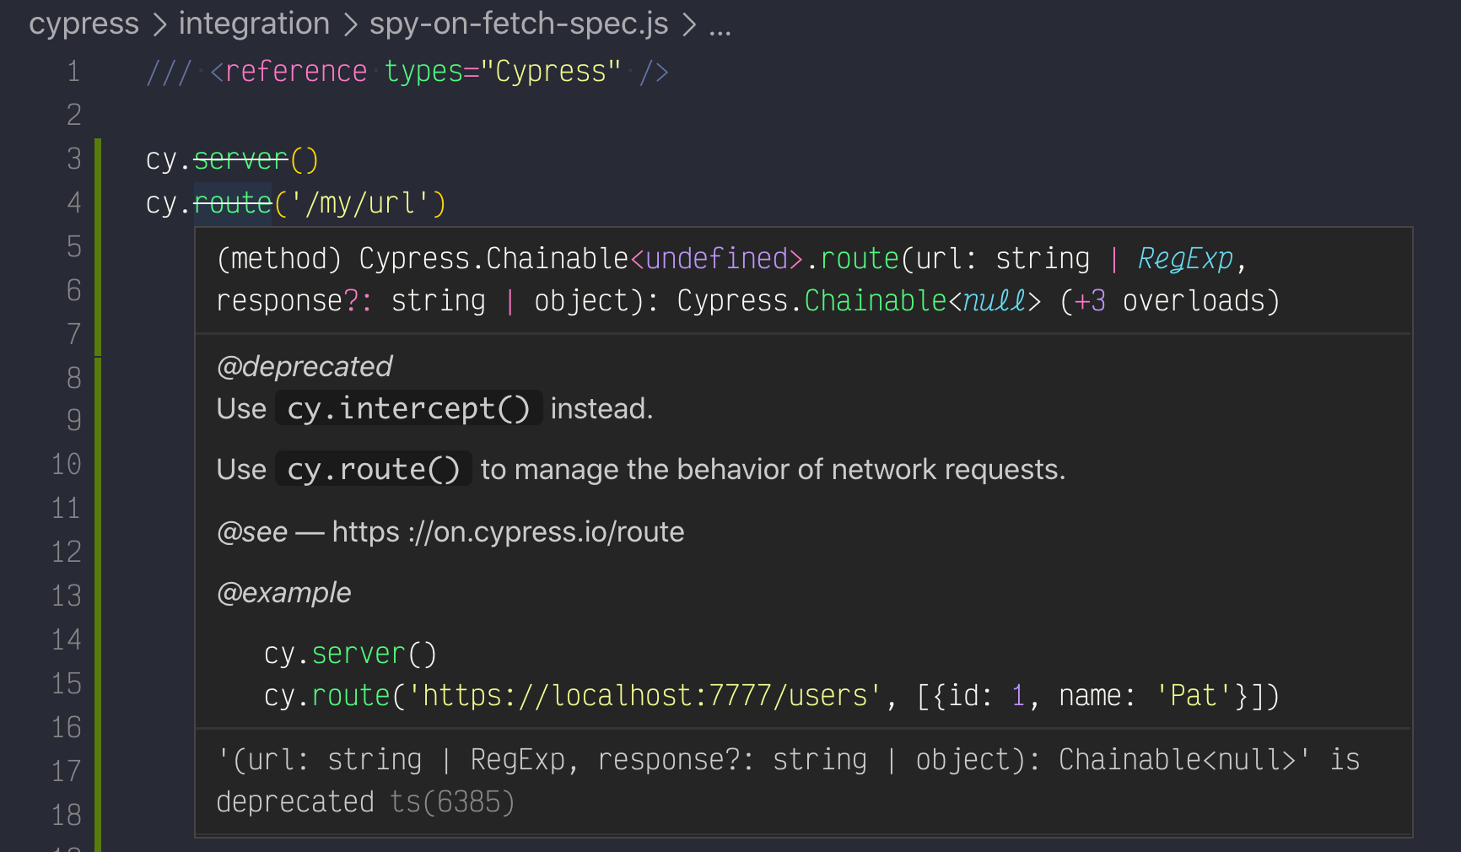
Task: Place cursor in the '/my/url' string
Action: [x=360, y=202]
